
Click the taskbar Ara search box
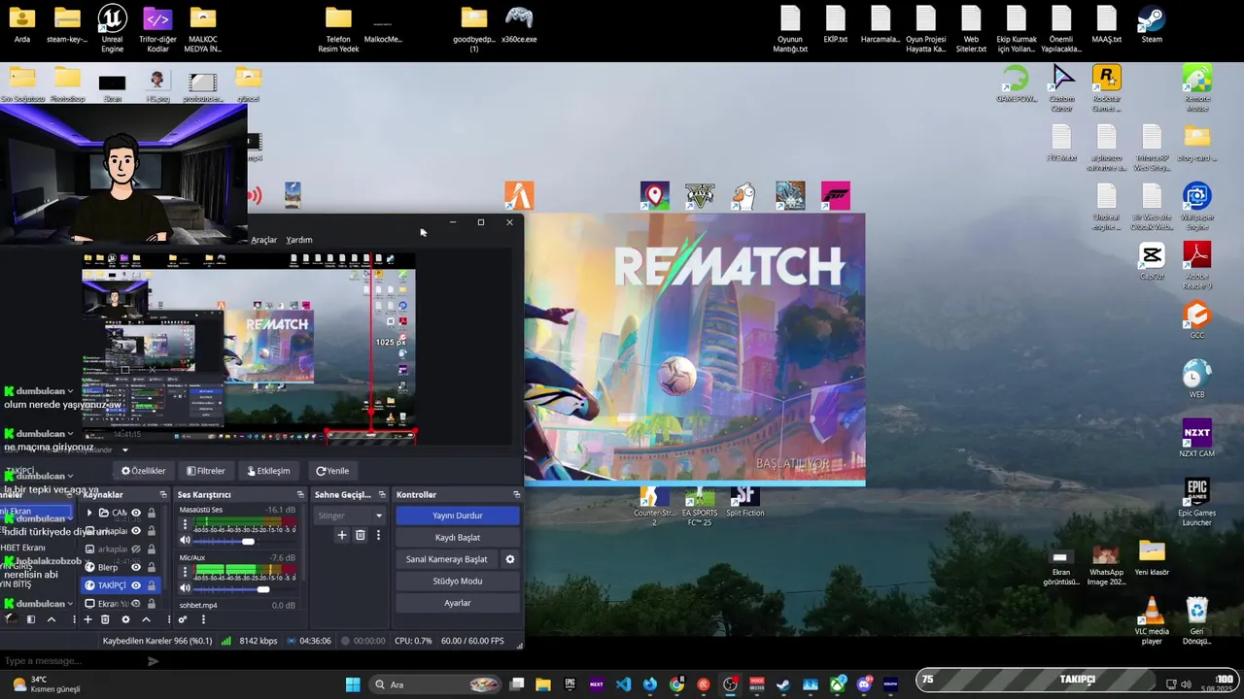pyautogui.click(x=435, y=684)
